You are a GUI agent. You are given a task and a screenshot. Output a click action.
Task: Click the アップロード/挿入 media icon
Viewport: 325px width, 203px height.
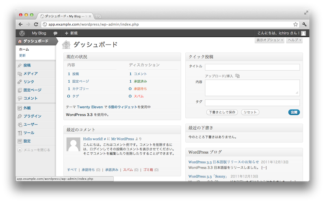[238, 76]
